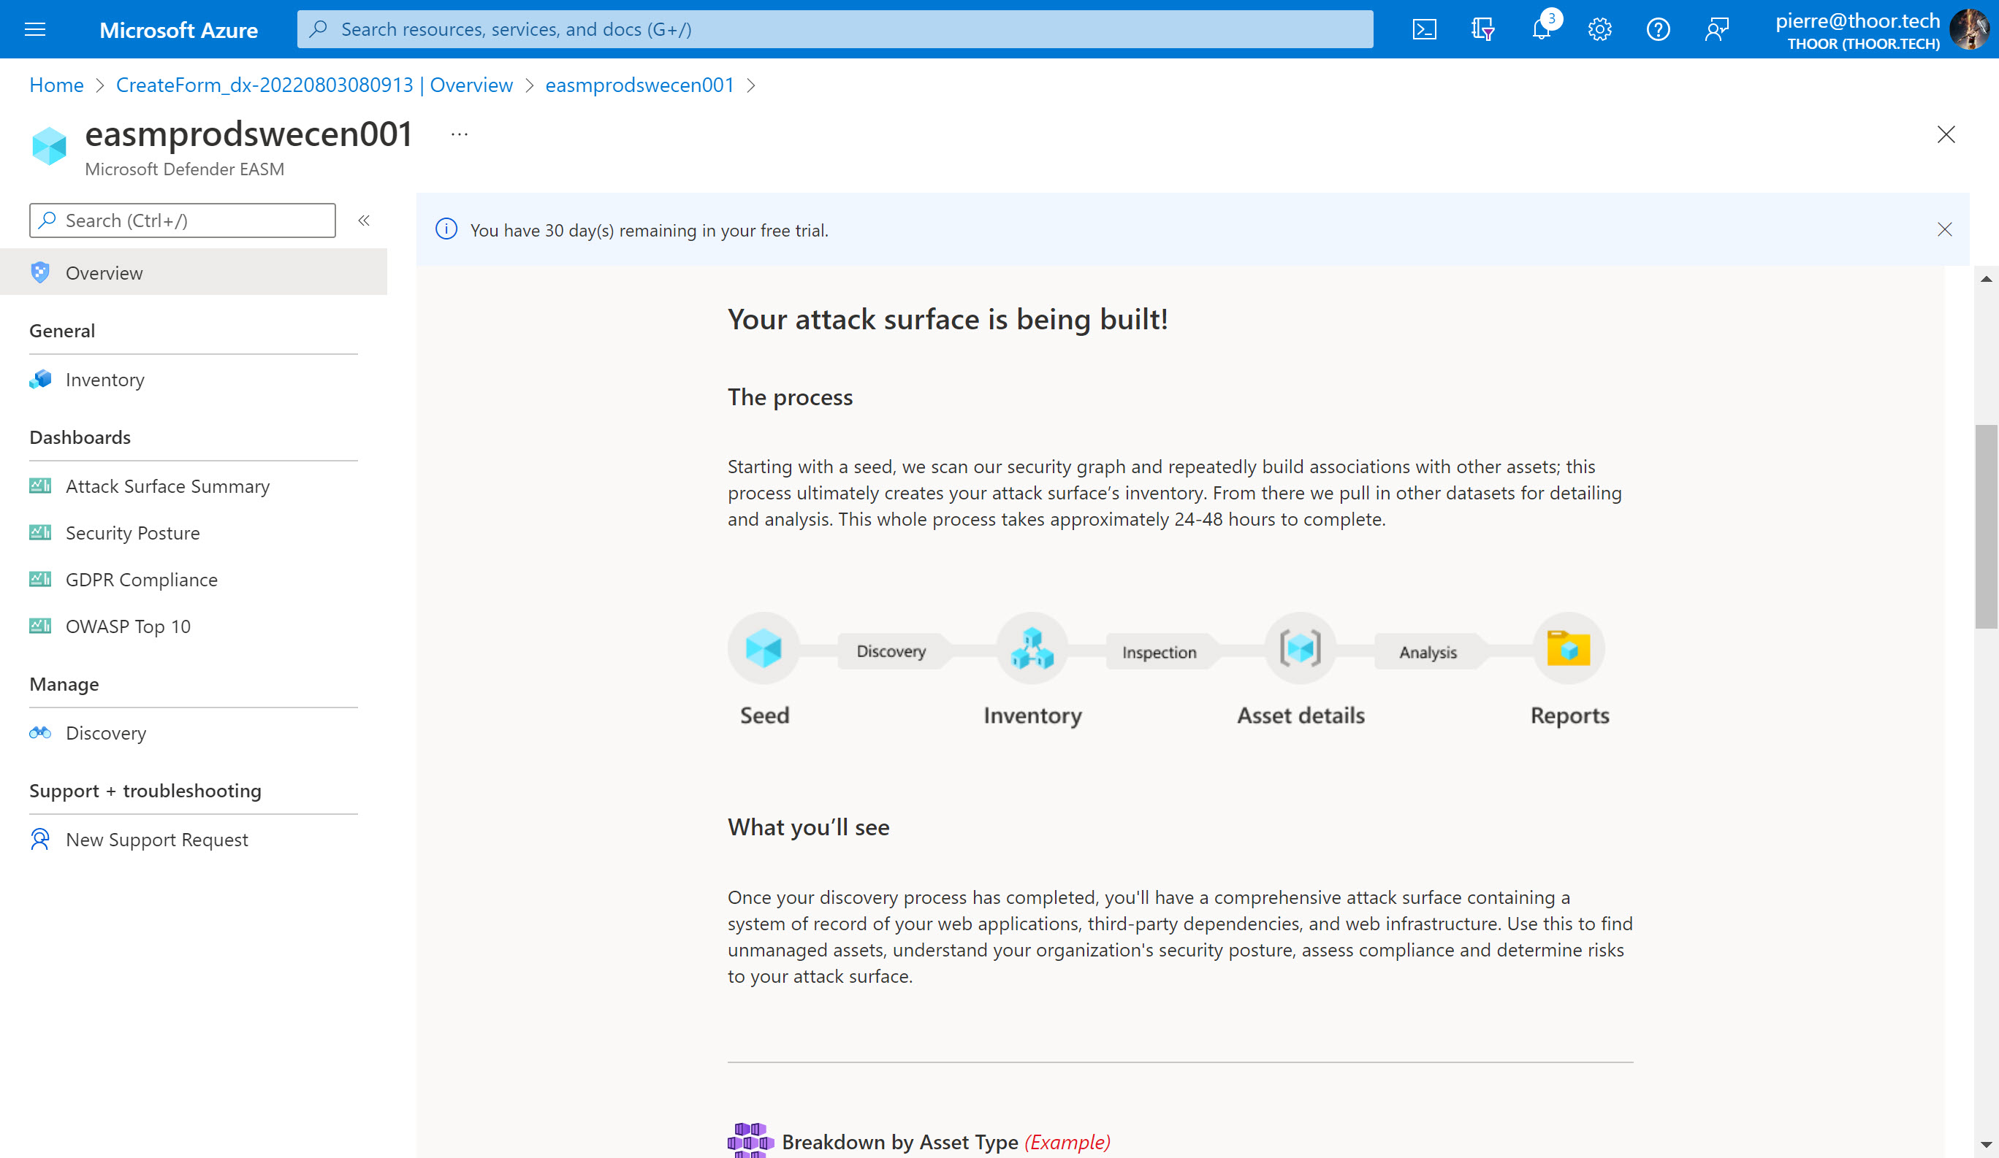Click the Discovery process label

(x=891, y=651)
